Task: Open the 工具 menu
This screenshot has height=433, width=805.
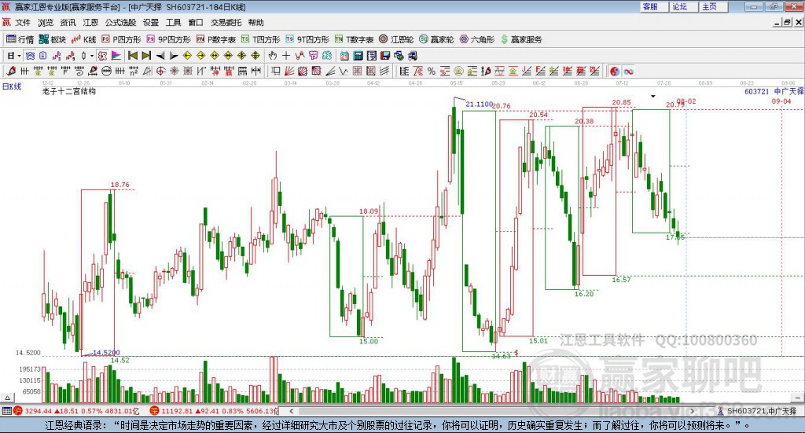Action: tap(173, 23)
